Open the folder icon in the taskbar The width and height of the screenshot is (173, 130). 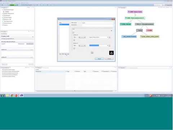8,96
